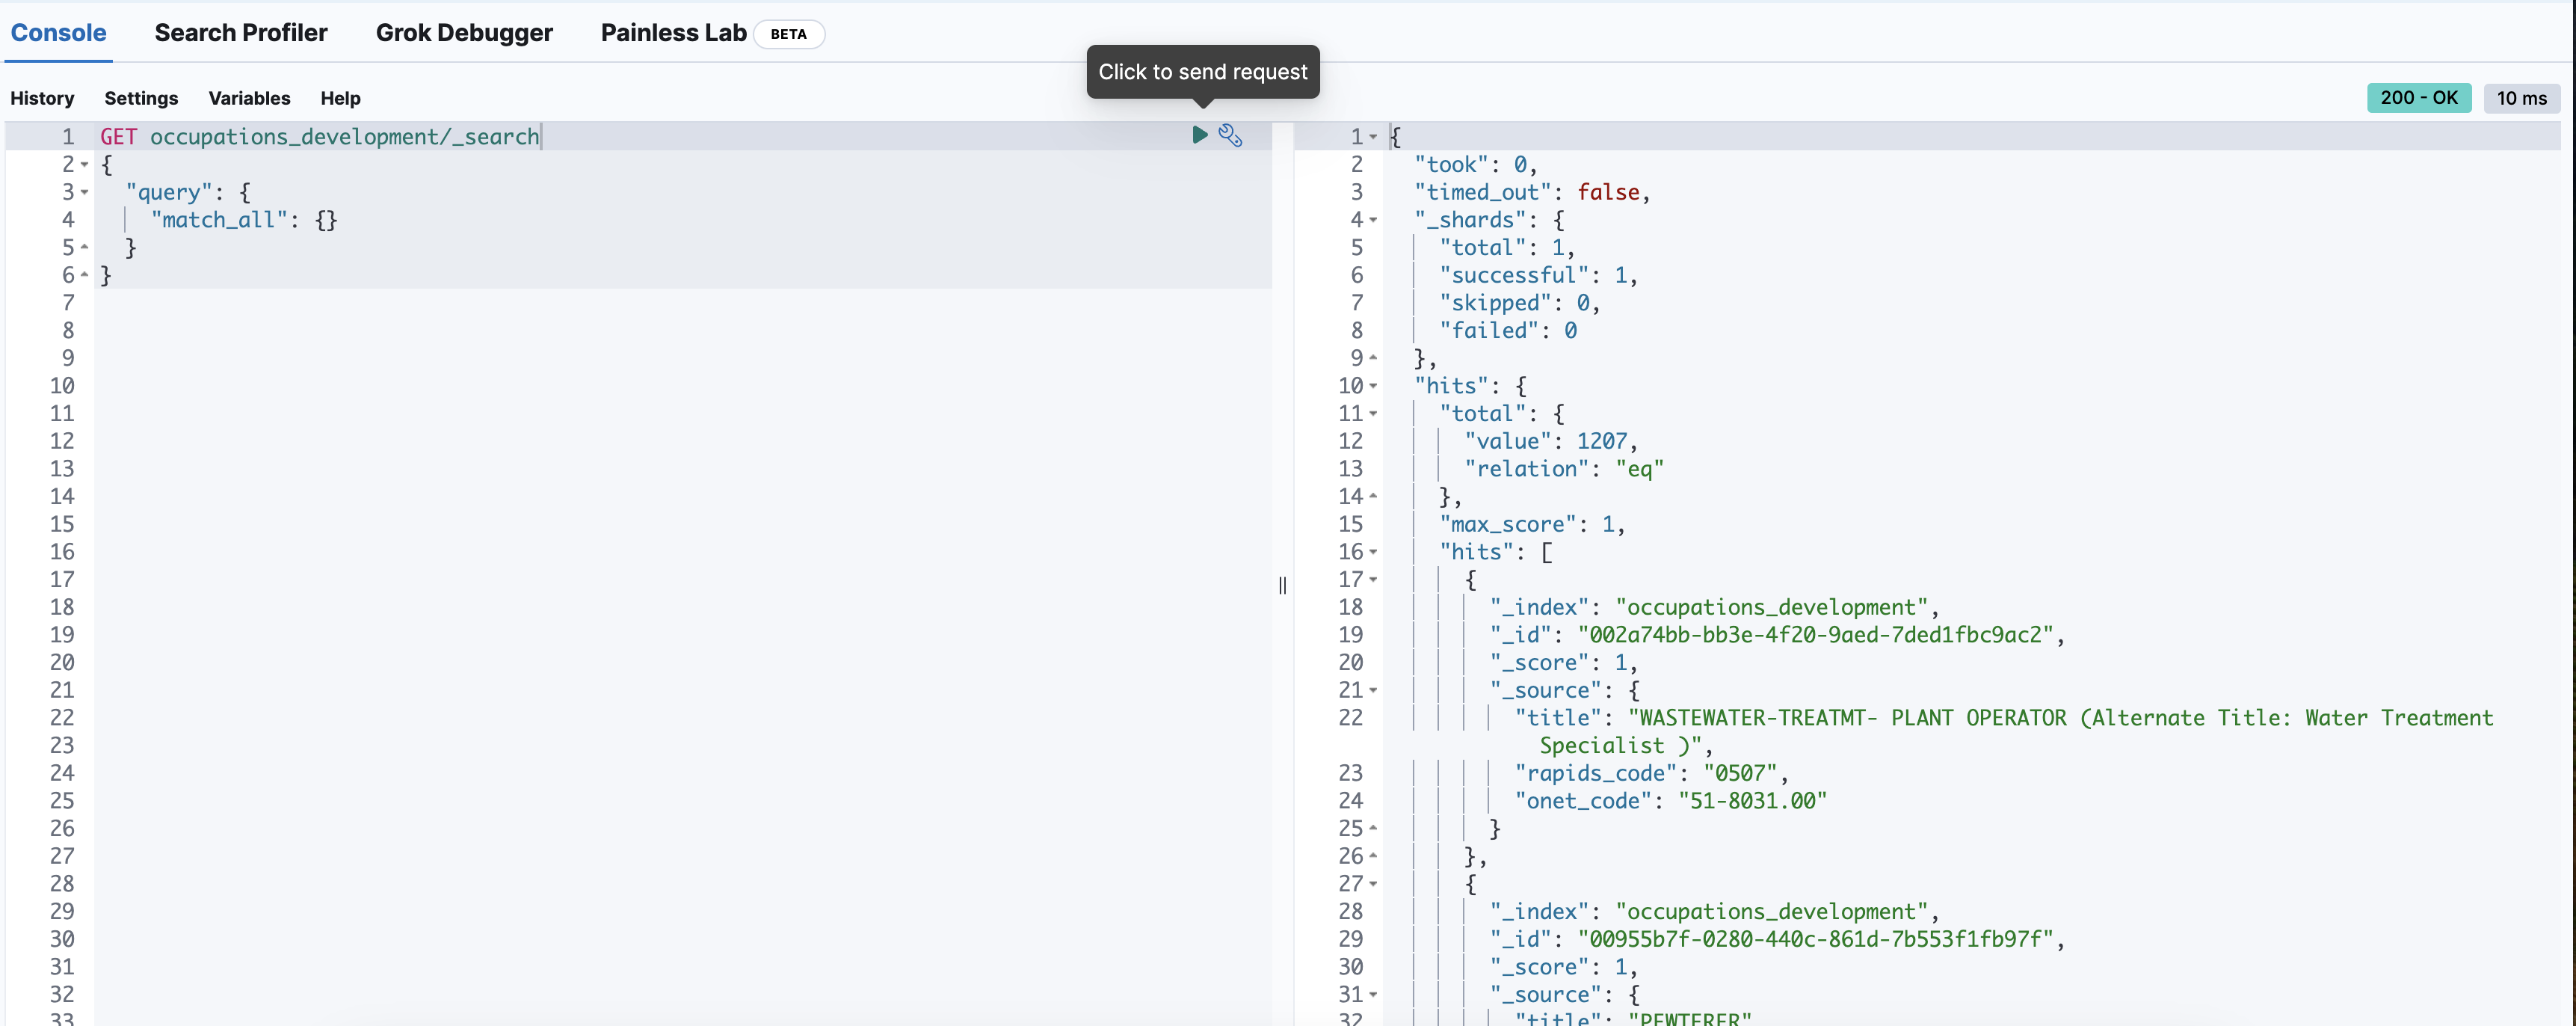Open the History panel
Viewport: 2576px width, 1026px height.
[42, 98]
